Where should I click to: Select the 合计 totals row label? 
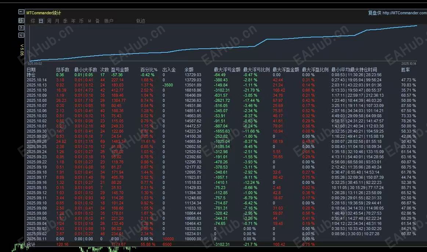[x=31, y=244]
